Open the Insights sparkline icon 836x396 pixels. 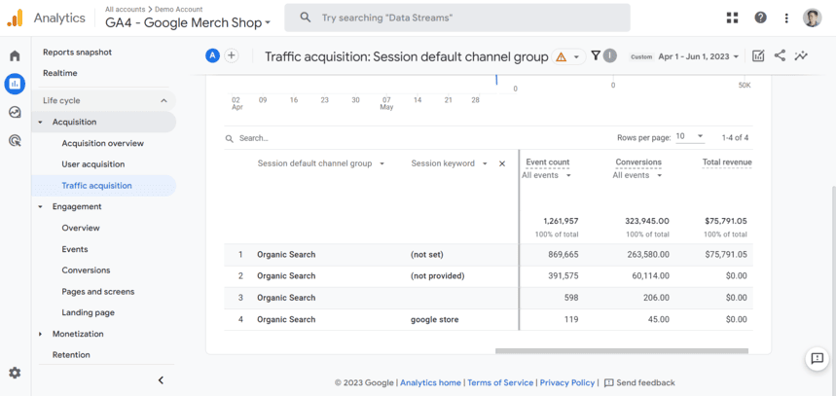pos(801,56)
